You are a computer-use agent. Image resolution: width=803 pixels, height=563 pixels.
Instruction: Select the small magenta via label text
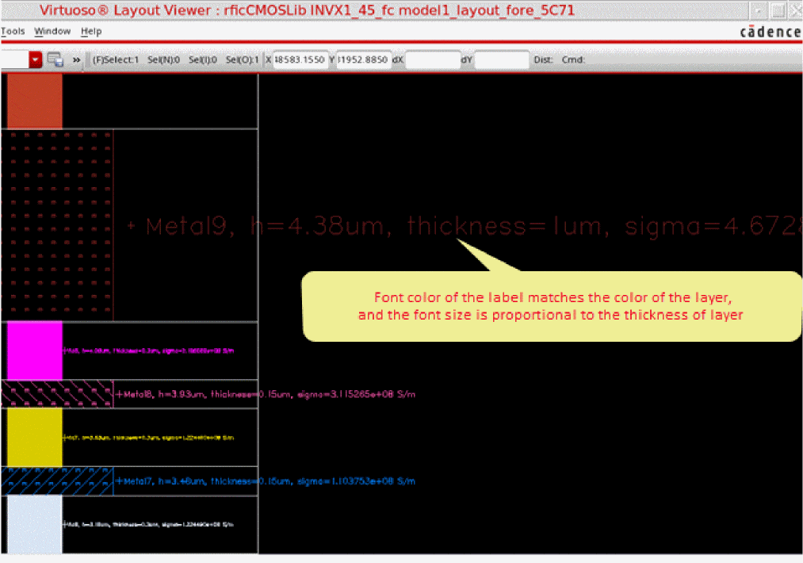148,351
